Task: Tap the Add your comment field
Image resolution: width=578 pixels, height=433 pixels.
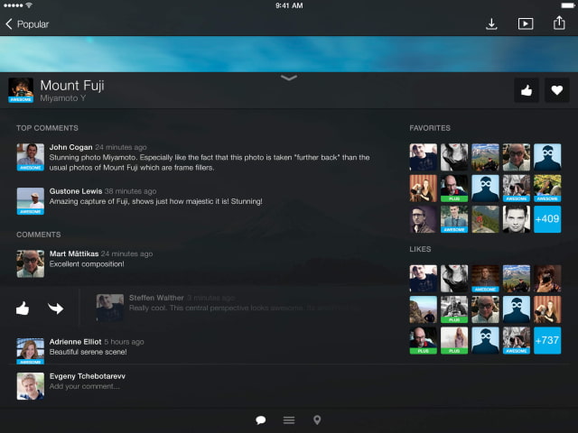Action: 84,386
